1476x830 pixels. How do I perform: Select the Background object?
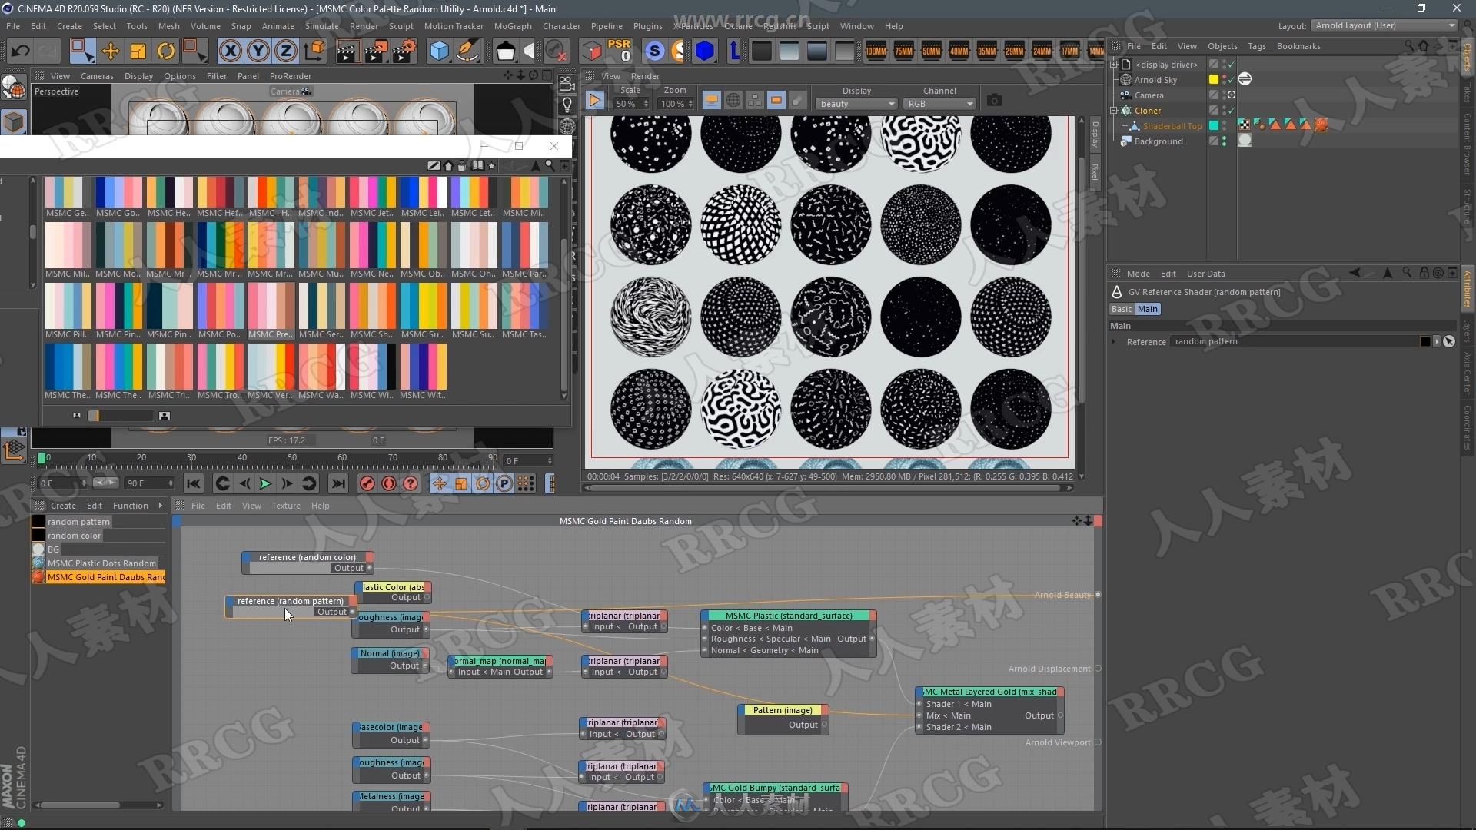[x=1159, y=141]
